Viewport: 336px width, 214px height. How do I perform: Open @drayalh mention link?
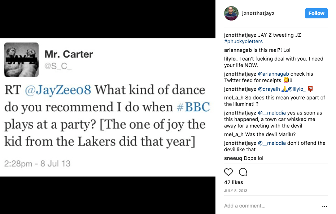pos(269,89)
